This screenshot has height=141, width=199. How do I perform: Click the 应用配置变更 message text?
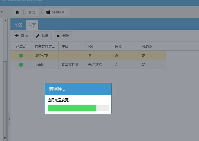point(58,100)
